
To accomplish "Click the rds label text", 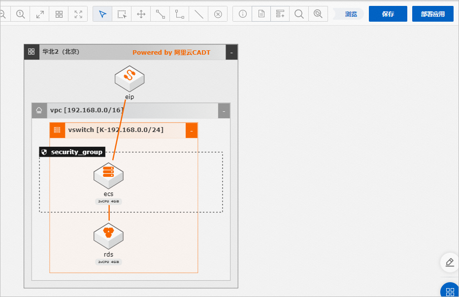I will 108,254.
